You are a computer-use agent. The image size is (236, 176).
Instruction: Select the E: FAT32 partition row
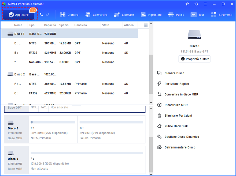point(69,53)
